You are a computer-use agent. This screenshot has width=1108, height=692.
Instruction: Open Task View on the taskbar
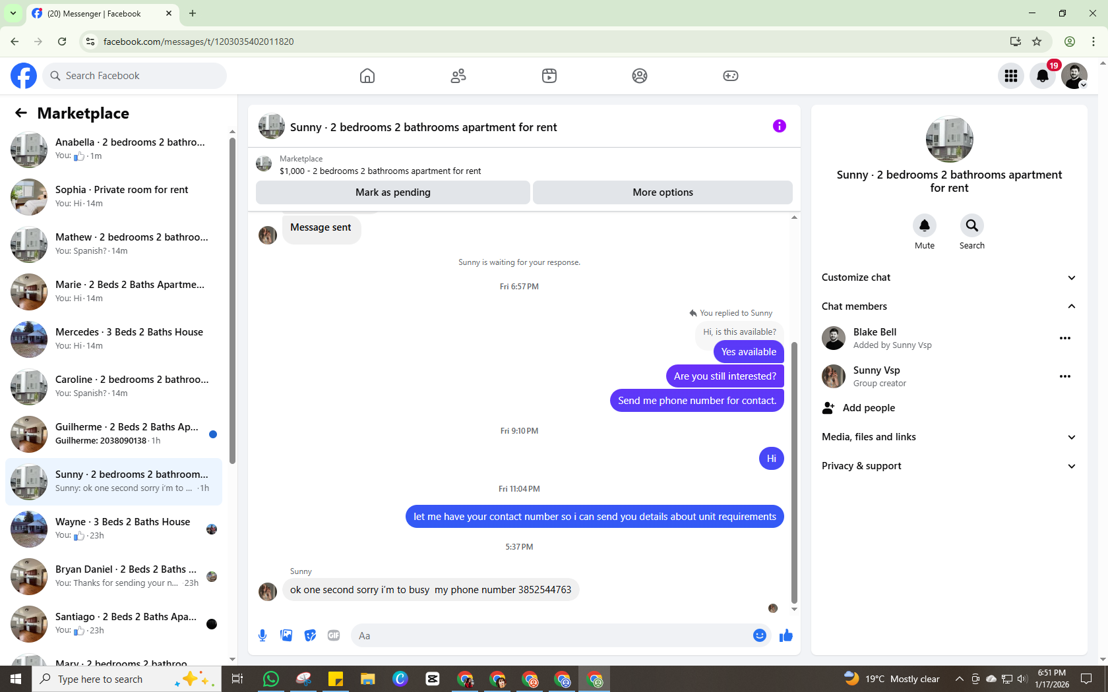(238, 679)
